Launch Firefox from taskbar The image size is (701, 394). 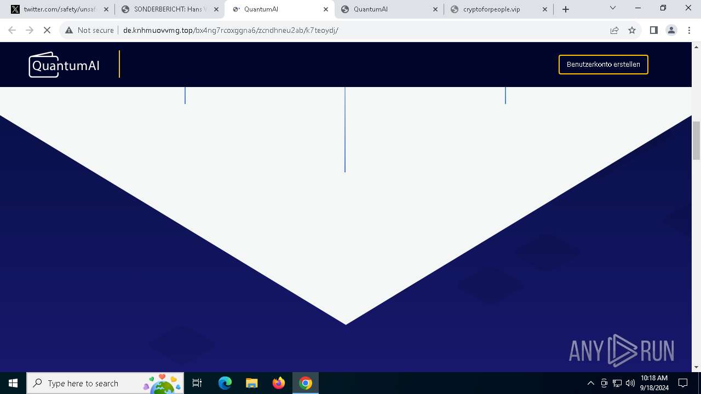coord(279,383)
